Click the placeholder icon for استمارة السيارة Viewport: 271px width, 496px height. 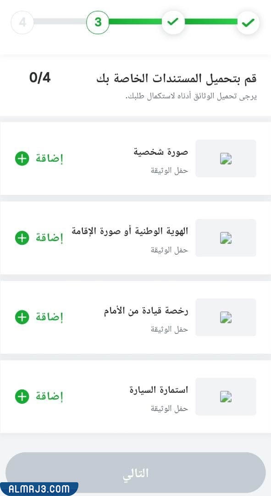(226, 396)
